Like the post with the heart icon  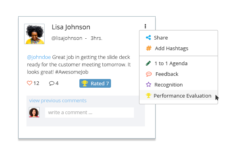30,83
